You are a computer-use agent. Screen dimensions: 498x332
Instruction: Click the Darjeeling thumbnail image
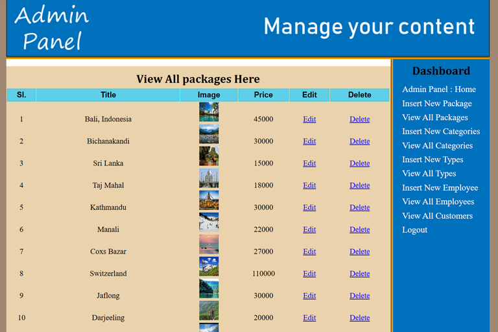click(x=209, y=311)
